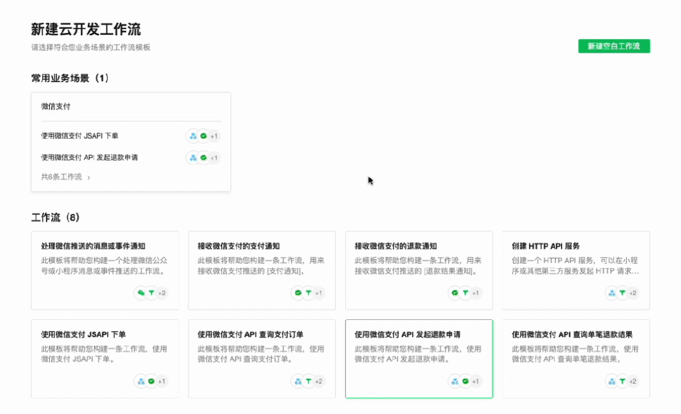Select 使用微信支付 API 发起退款申请 in the 微信支付 box
The height and width of the screenshot is (414, 681).
90,157
